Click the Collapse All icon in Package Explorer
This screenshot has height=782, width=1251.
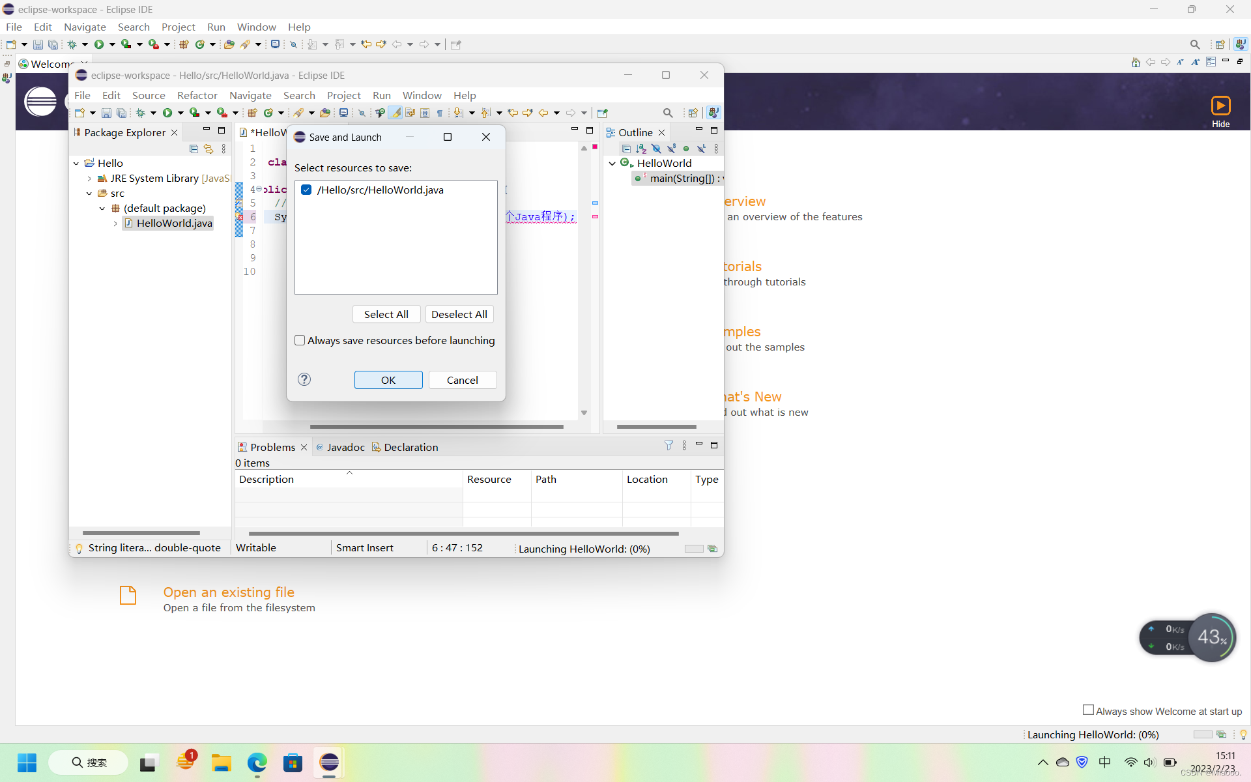point(194,149)
